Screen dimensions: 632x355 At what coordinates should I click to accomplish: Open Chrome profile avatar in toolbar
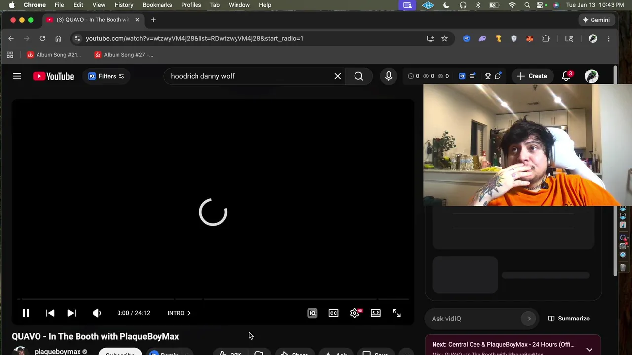coord(593,38)
